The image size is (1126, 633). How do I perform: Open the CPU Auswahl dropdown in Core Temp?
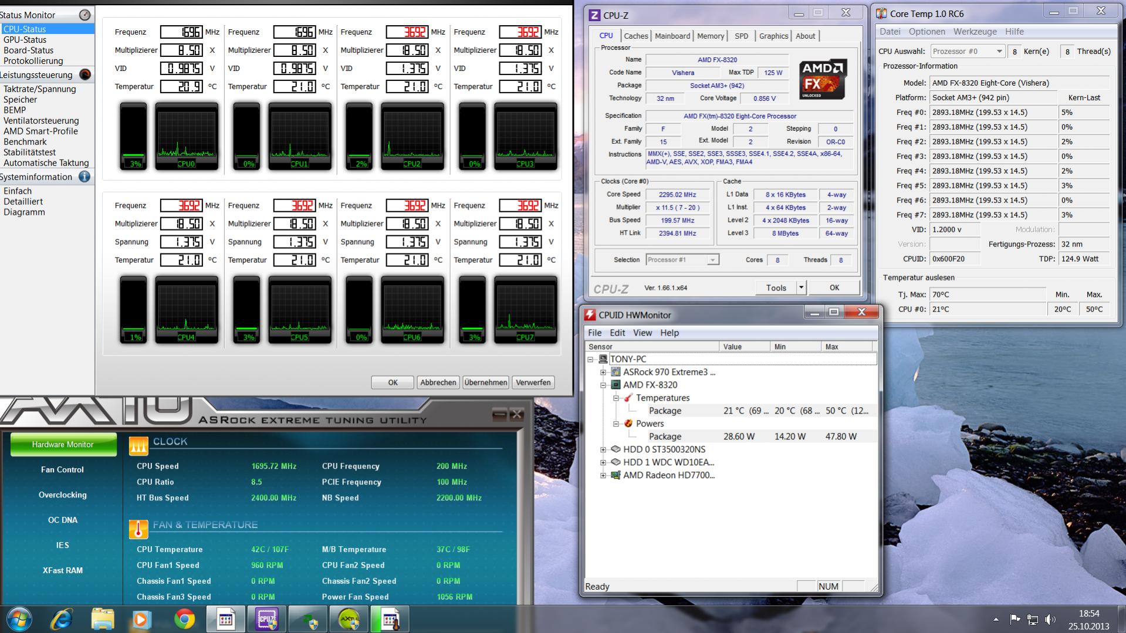click(999, 52)
